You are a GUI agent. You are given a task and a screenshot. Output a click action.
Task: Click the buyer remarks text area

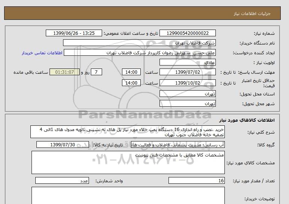click(128, 195)
